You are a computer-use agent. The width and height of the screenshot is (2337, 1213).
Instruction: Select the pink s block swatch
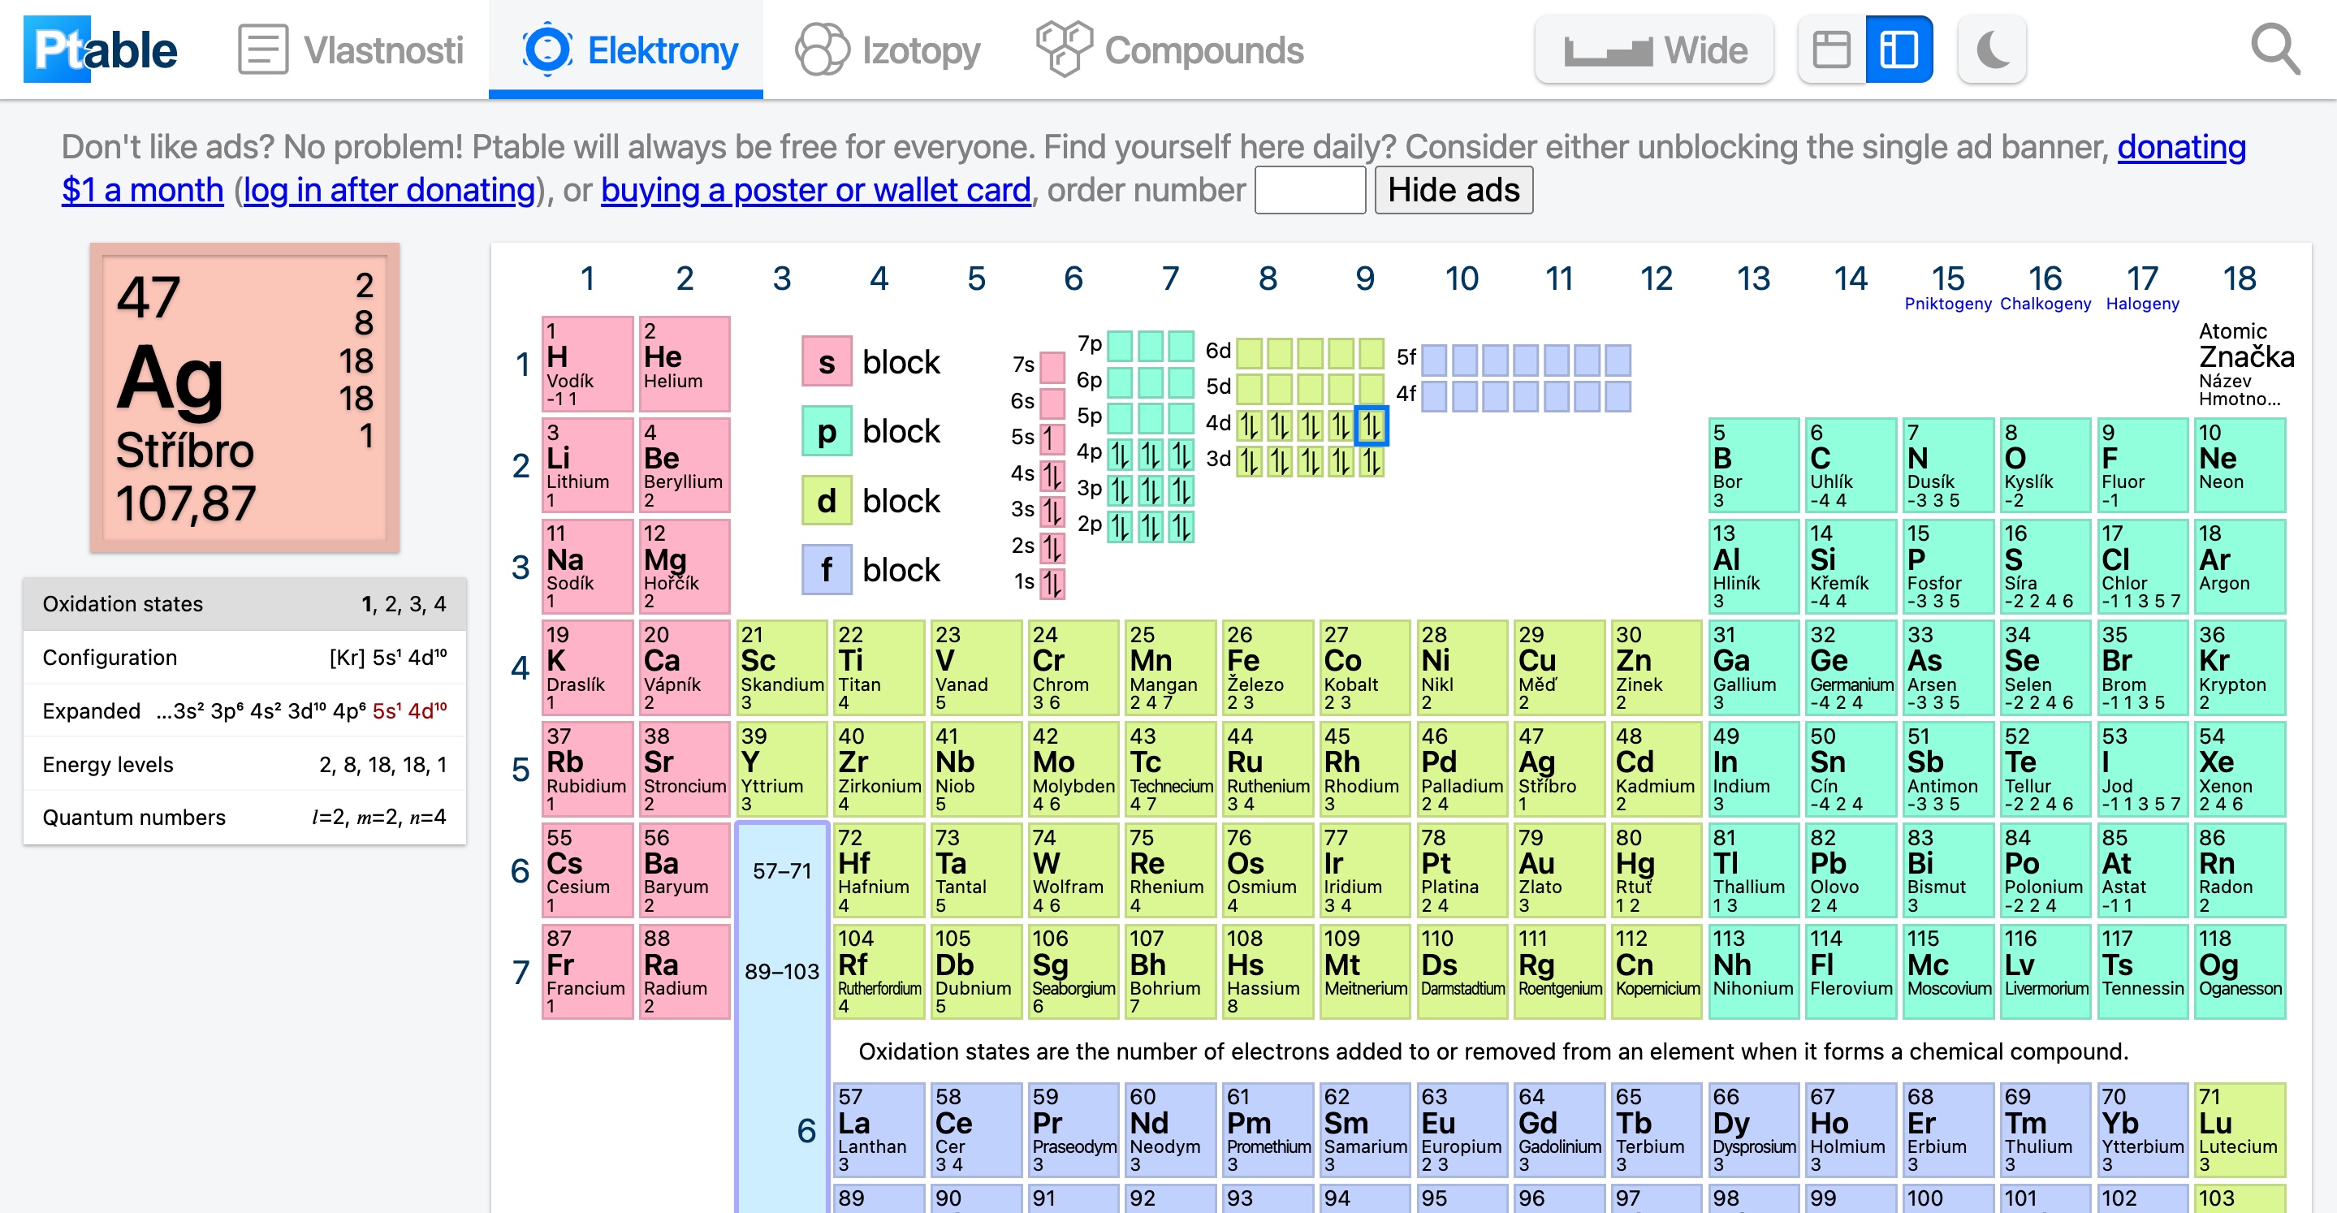tap(826, 362)
